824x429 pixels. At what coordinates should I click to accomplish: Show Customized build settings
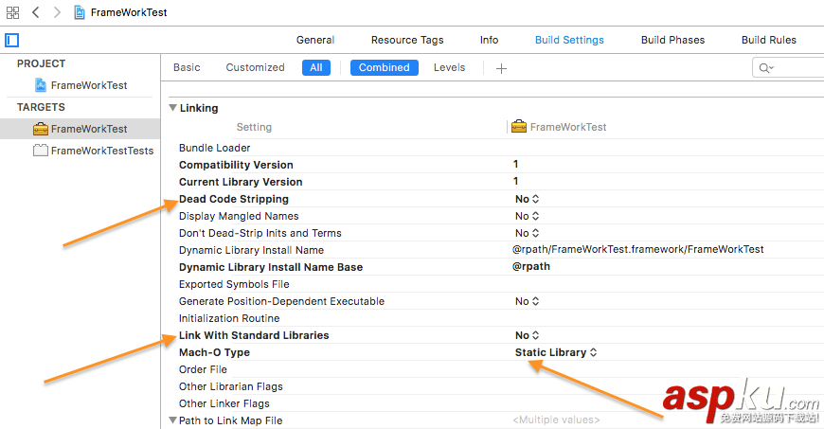(x=255, y=68)
